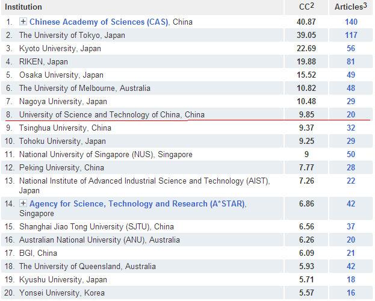This screenshot has height=301, width=375.
Task: Open the 117 articles link for Tokyo
Action: (350, 35)
